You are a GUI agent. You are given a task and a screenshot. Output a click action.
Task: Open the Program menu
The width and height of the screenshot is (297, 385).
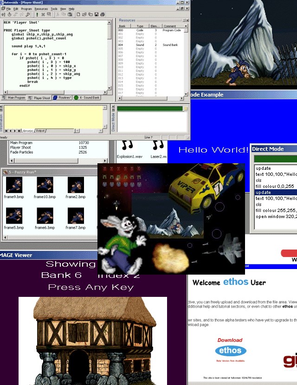tap(26, 9)
